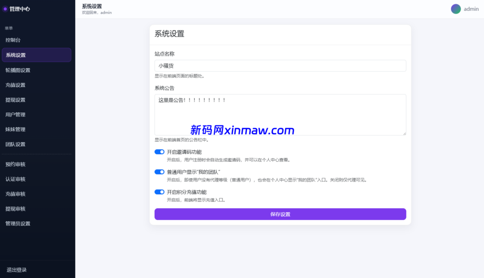Click the 开启邀请码功能 label text
Image resolution: width=484 pixels, height=278 pixels.
tap(184, 152)
